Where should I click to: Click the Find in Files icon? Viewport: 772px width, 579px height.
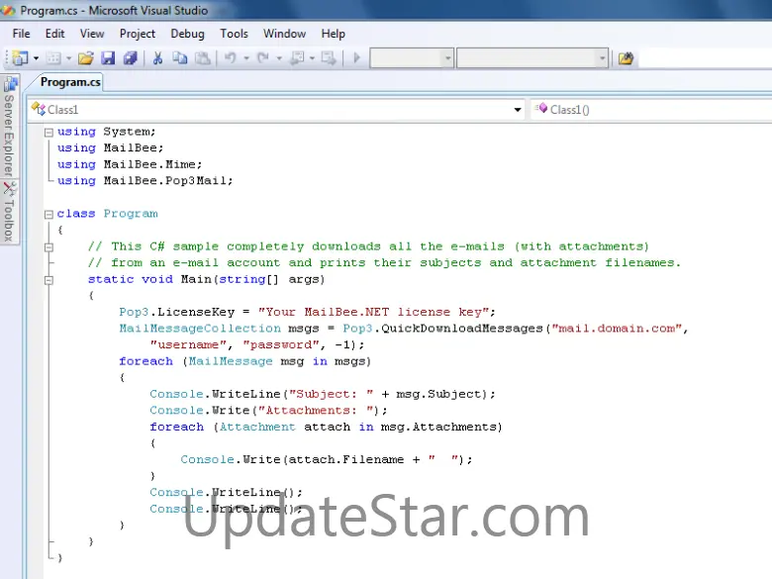coord(626,58)
